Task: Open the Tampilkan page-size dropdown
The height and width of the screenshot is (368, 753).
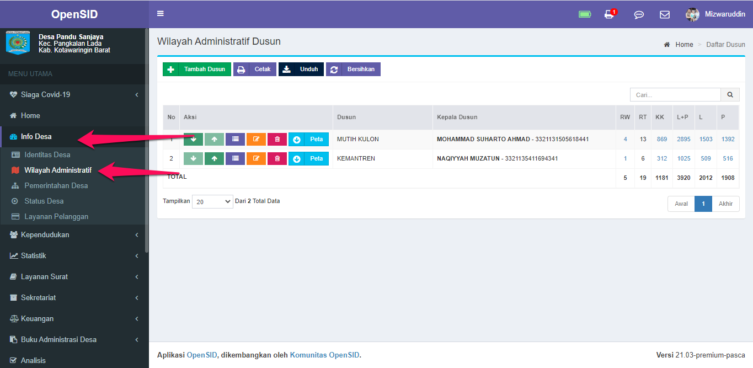Action: 212,201
